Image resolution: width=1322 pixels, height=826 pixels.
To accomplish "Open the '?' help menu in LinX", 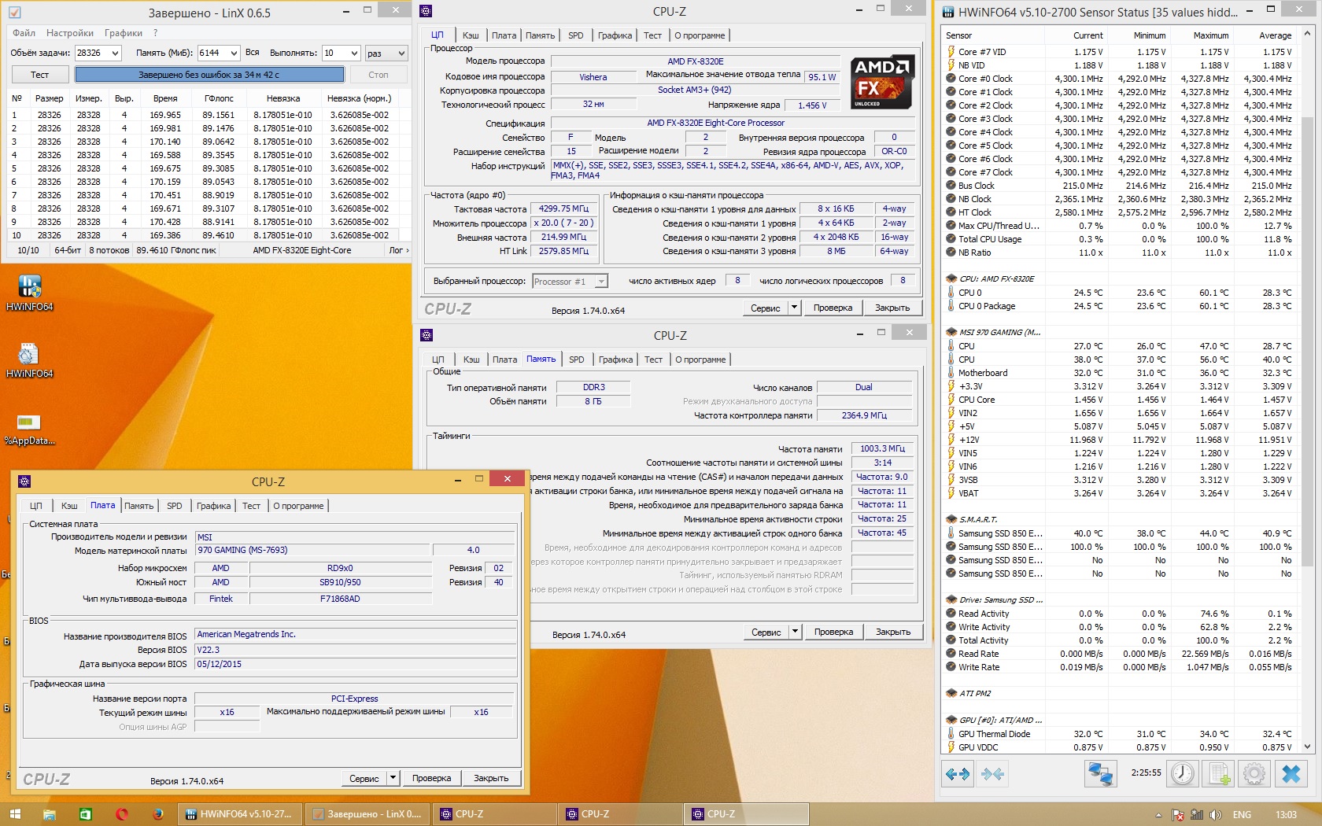I will click(156, 33).
